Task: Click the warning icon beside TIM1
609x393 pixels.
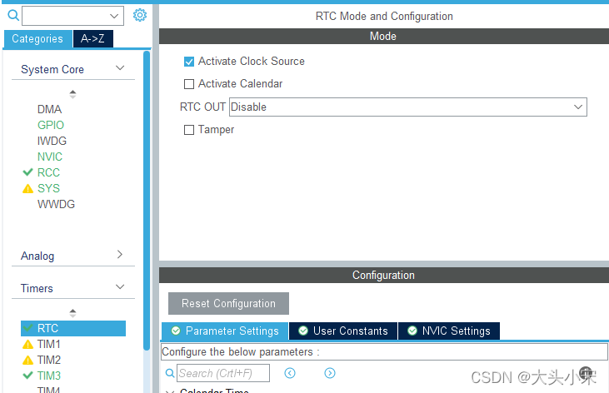Action: click(x=27, y=345)
